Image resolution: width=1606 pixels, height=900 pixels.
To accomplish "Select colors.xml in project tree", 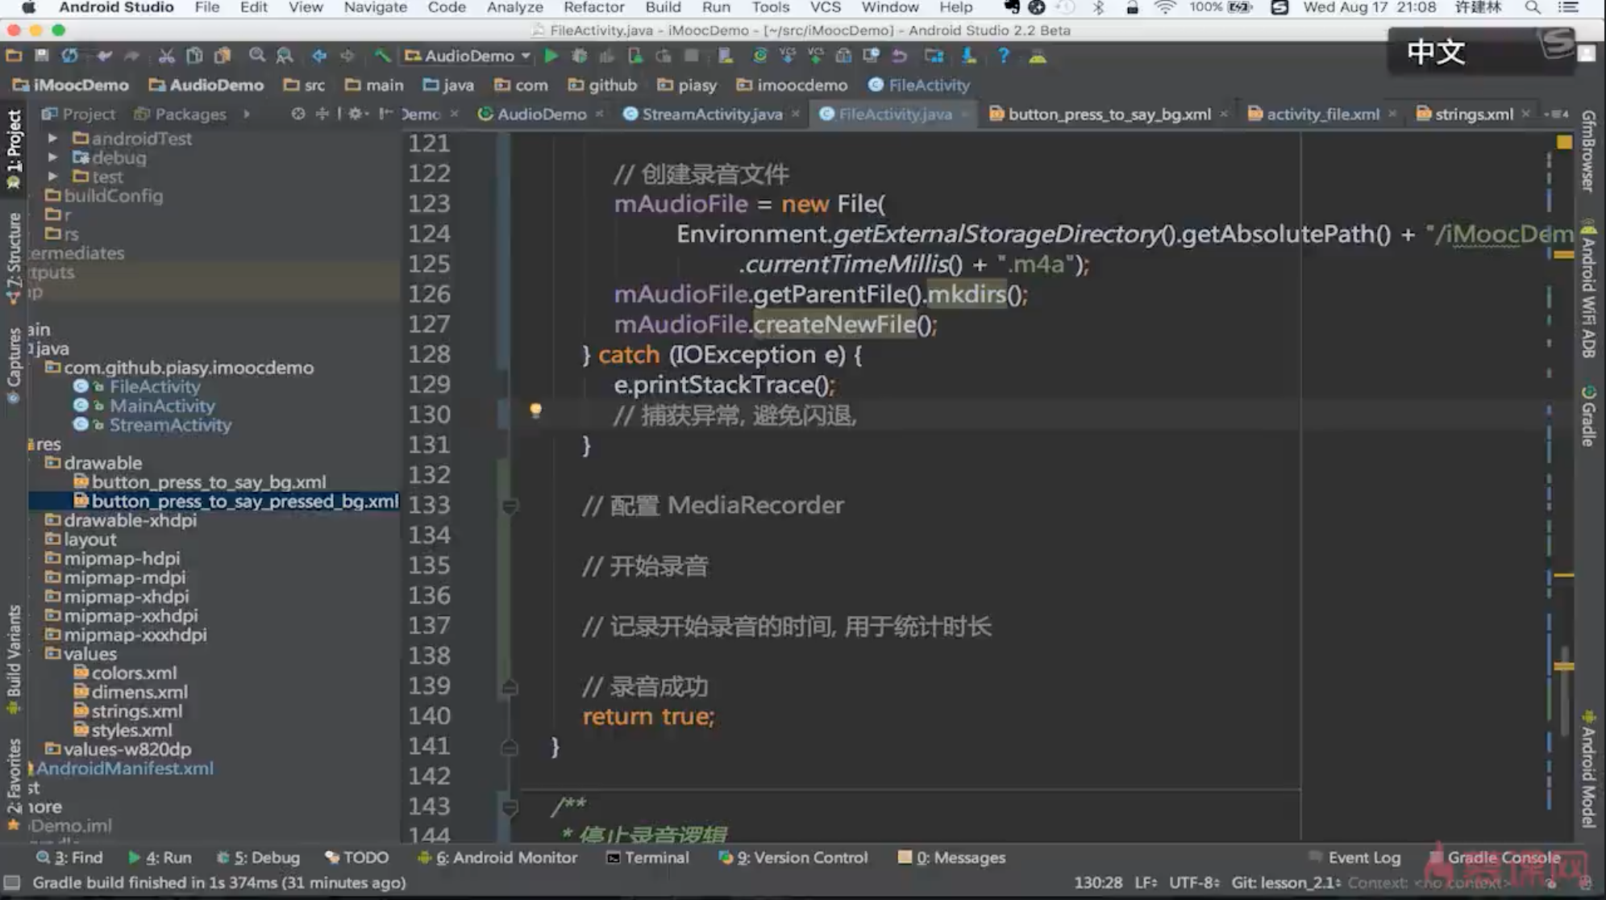I will 133,673.
